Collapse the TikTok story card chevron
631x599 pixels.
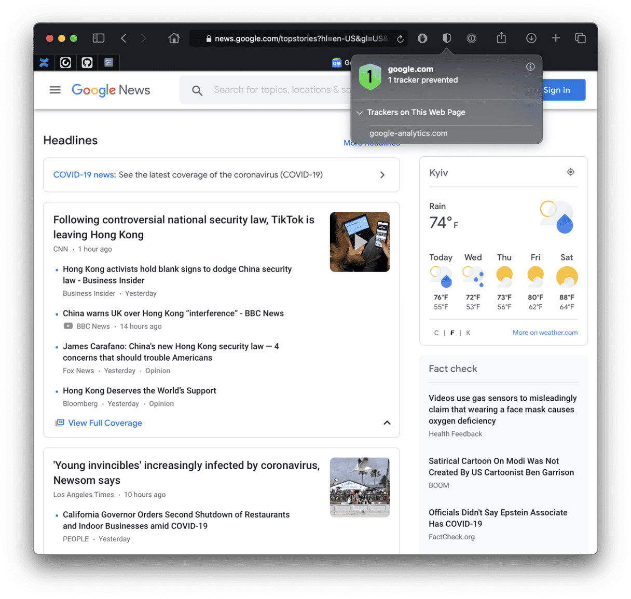click(x=387, y=423)
